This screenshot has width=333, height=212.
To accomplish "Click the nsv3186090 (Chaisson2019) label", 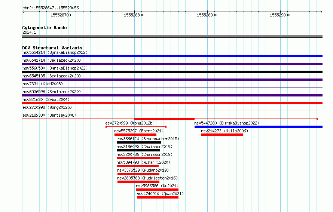I will (144, 147).
